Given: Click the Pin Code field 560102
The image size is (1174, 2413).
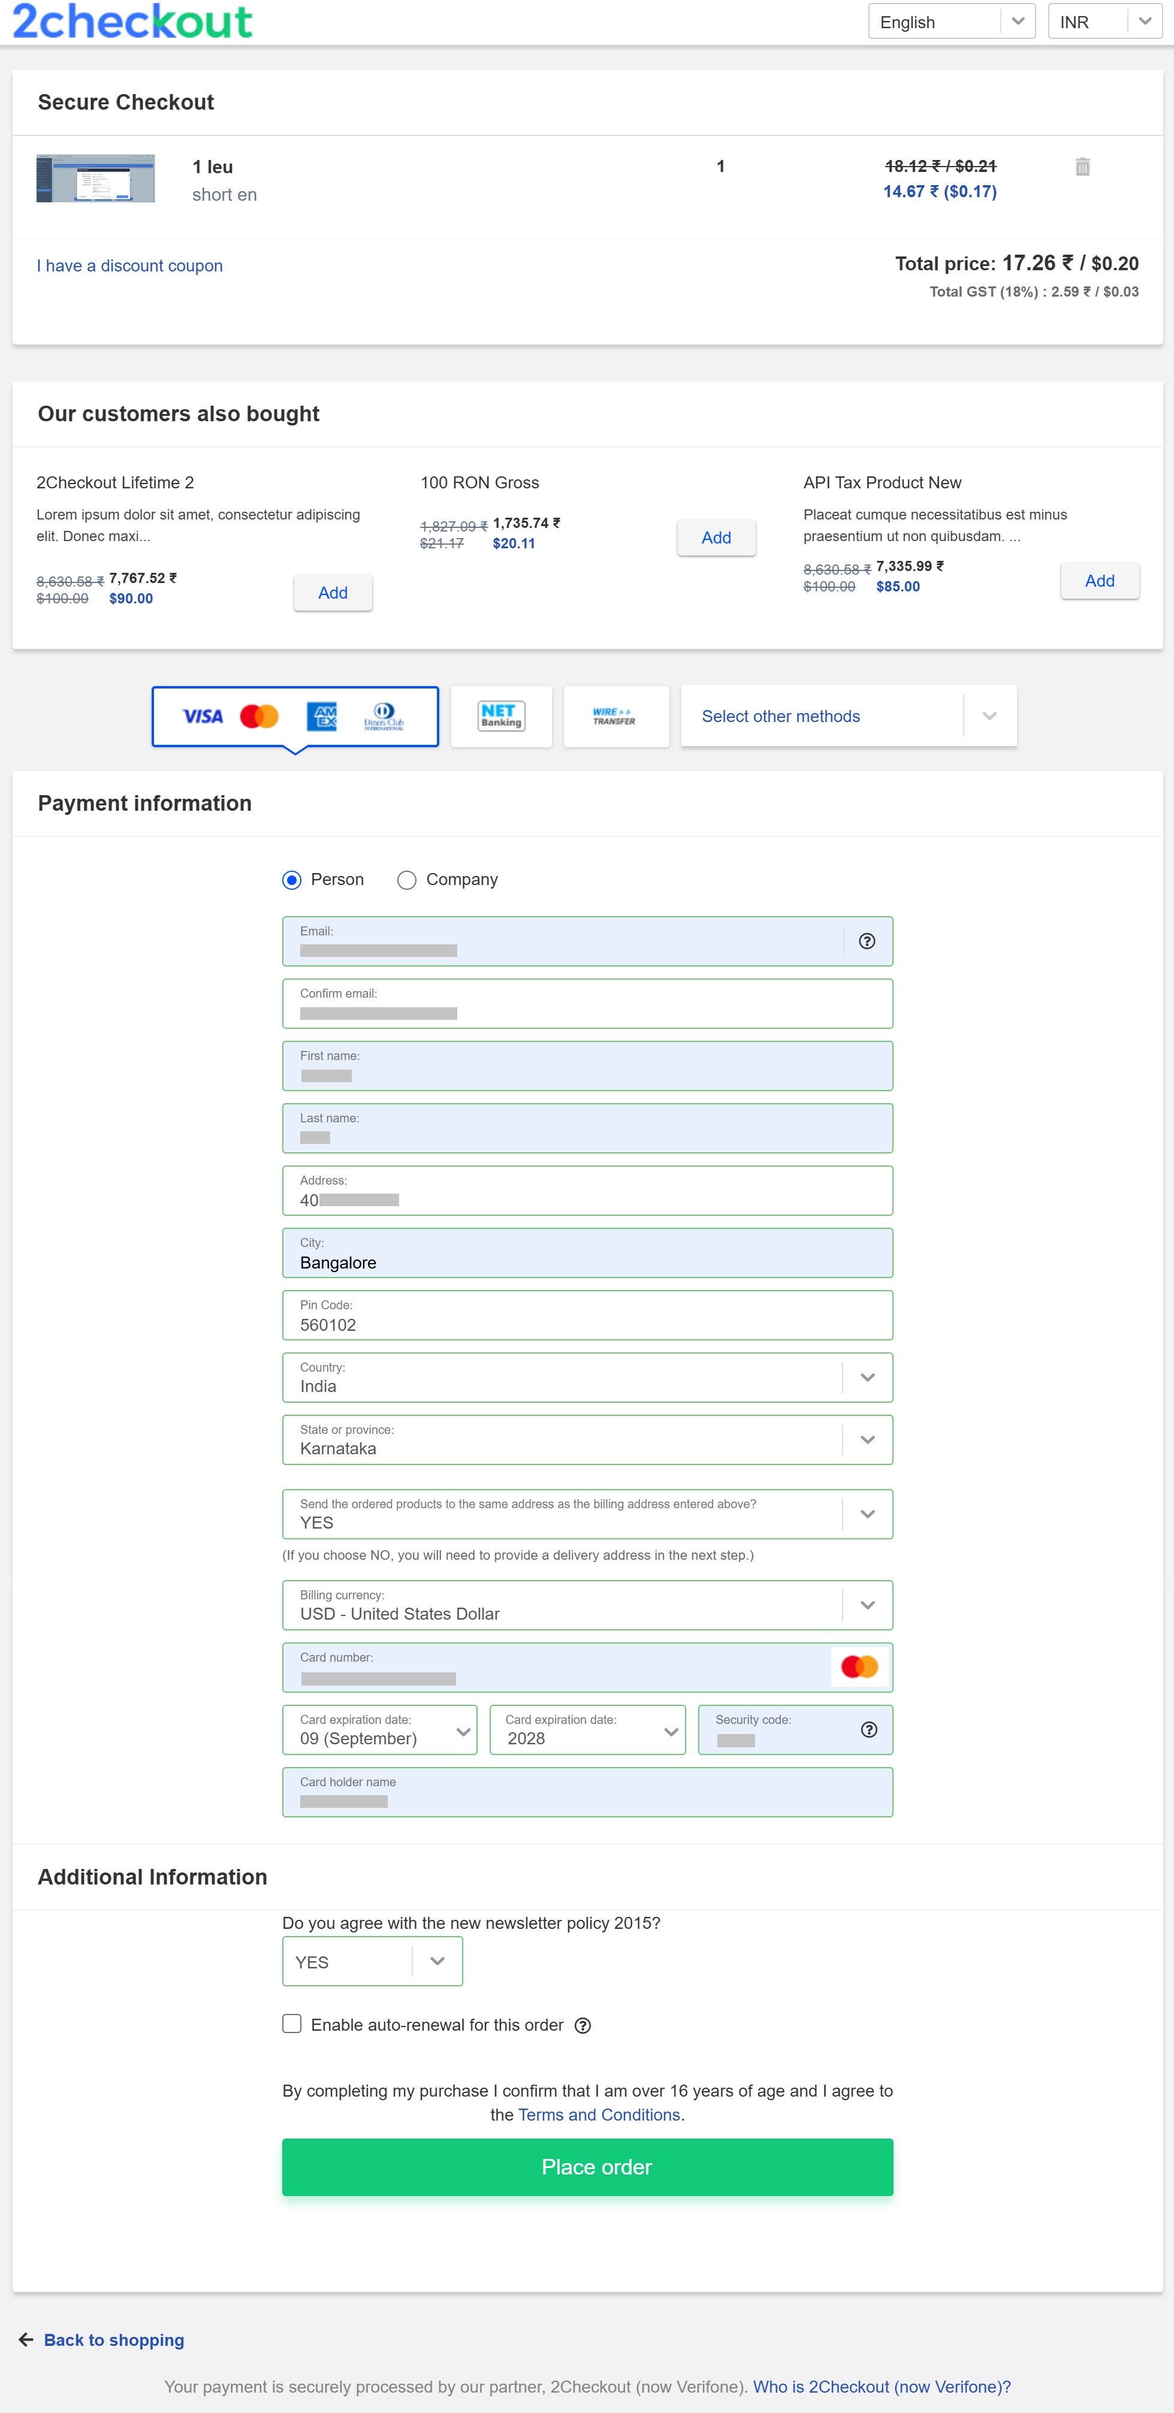Looking at the screenshot, I should click(x=587, y=1315).
